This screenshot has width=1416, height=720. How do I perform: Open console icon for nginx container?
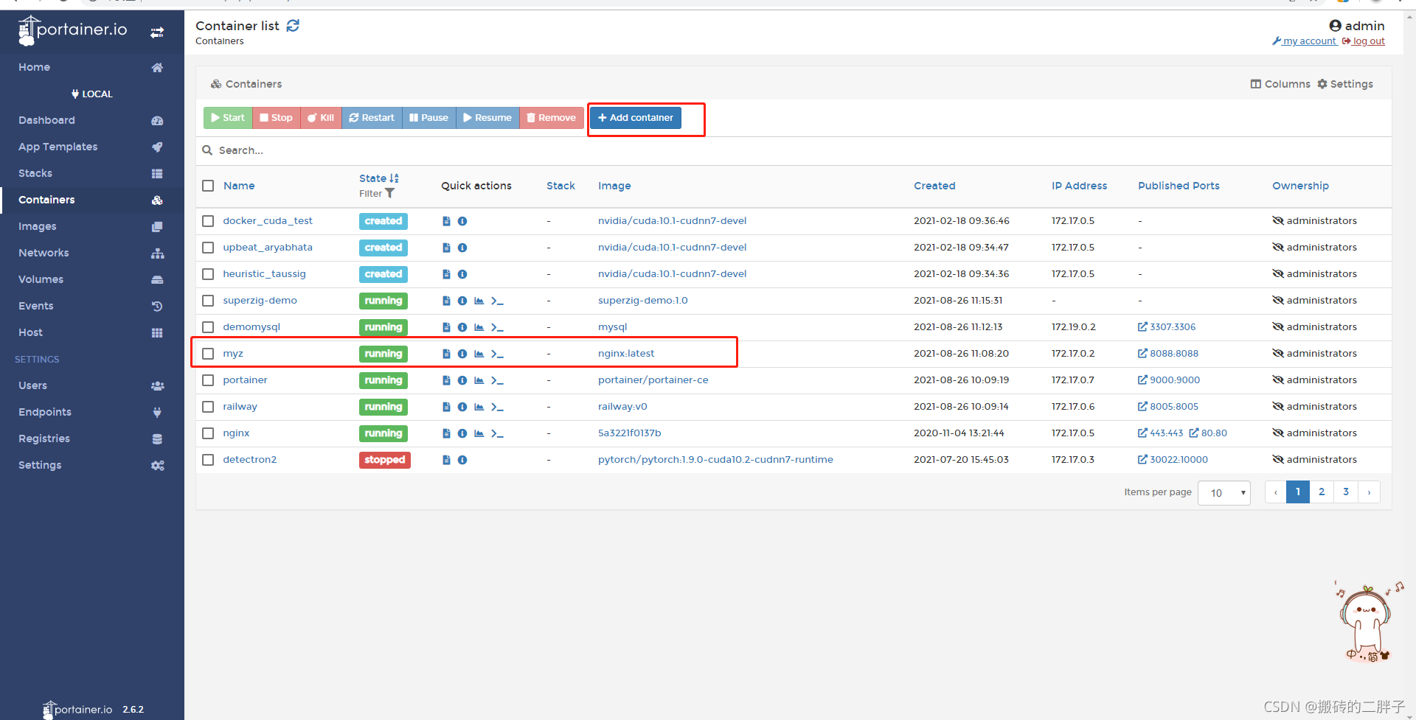[497, 433]
